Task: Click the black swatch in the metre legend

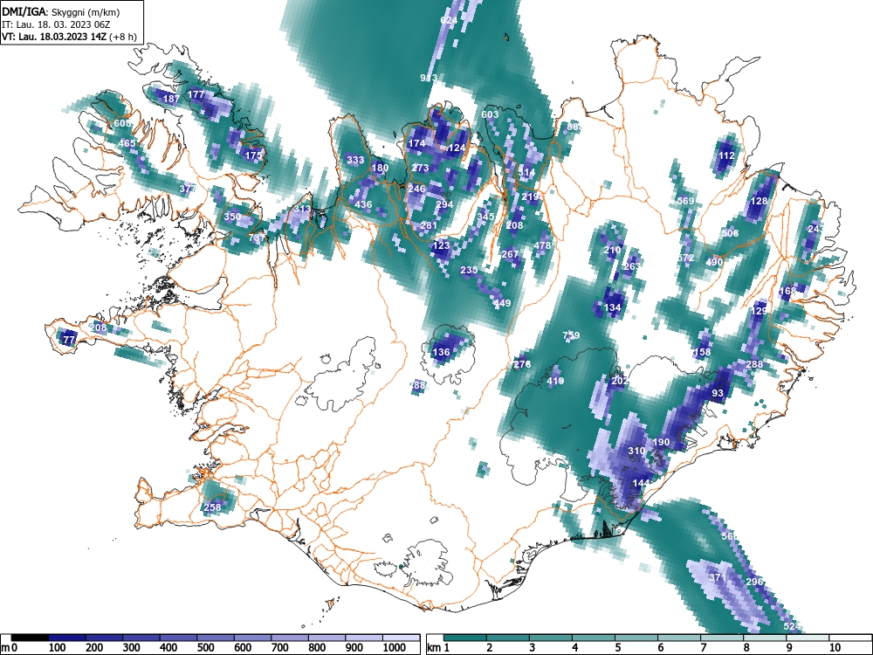Action: coord(30,638)
